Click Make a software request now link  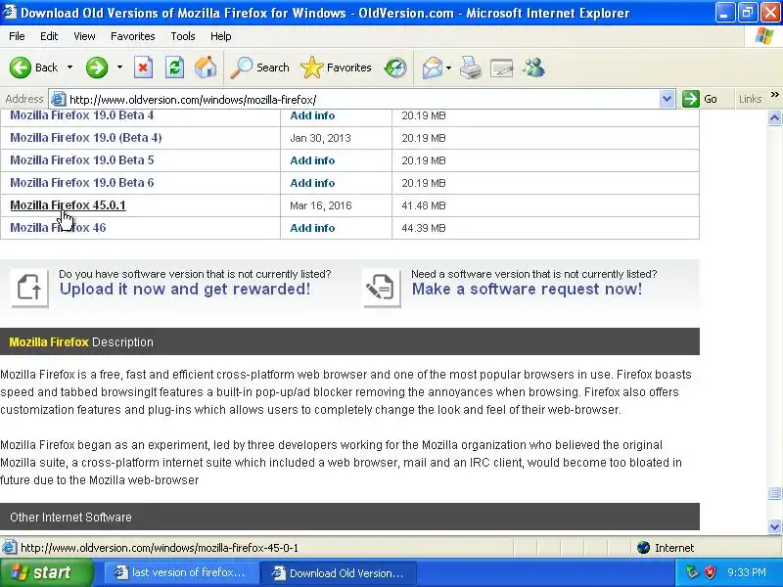pos(527,289)
